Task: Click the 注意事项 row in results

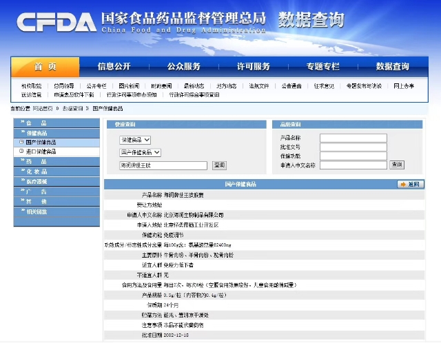Action: click(264, 325)
